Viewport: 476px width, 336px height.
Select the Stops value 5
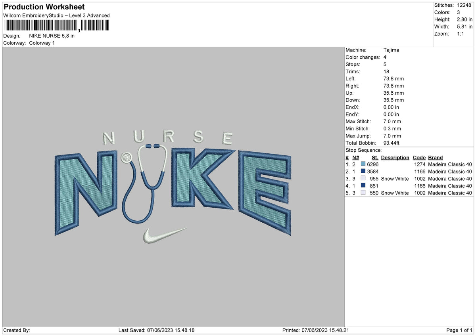[385, 64]
